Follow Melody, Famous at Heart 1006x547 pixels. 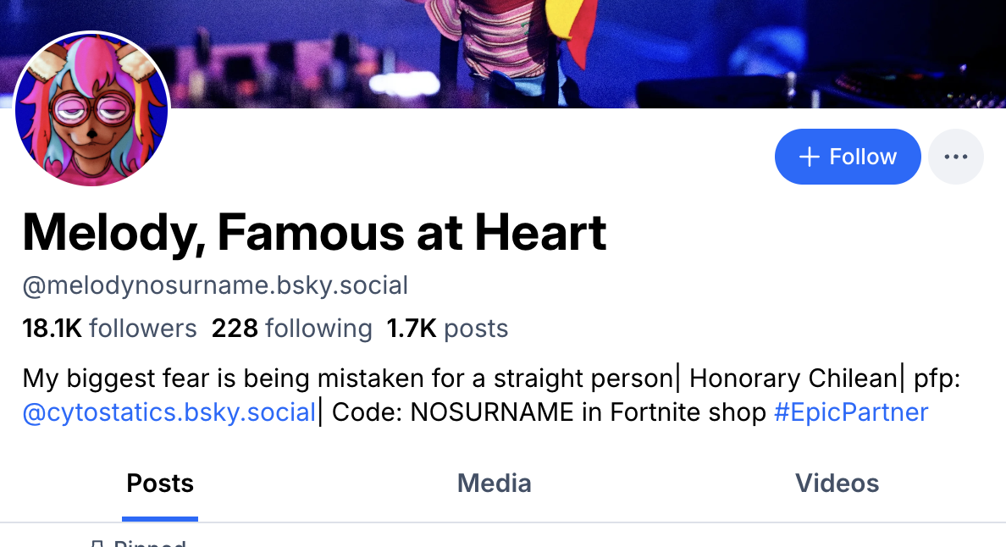(x=847, y=157)
